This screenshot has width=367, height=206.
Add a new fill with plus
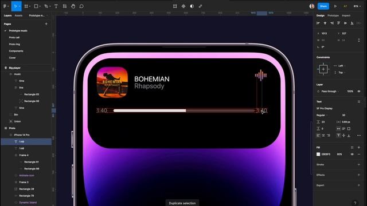click(x=359, y=148)
